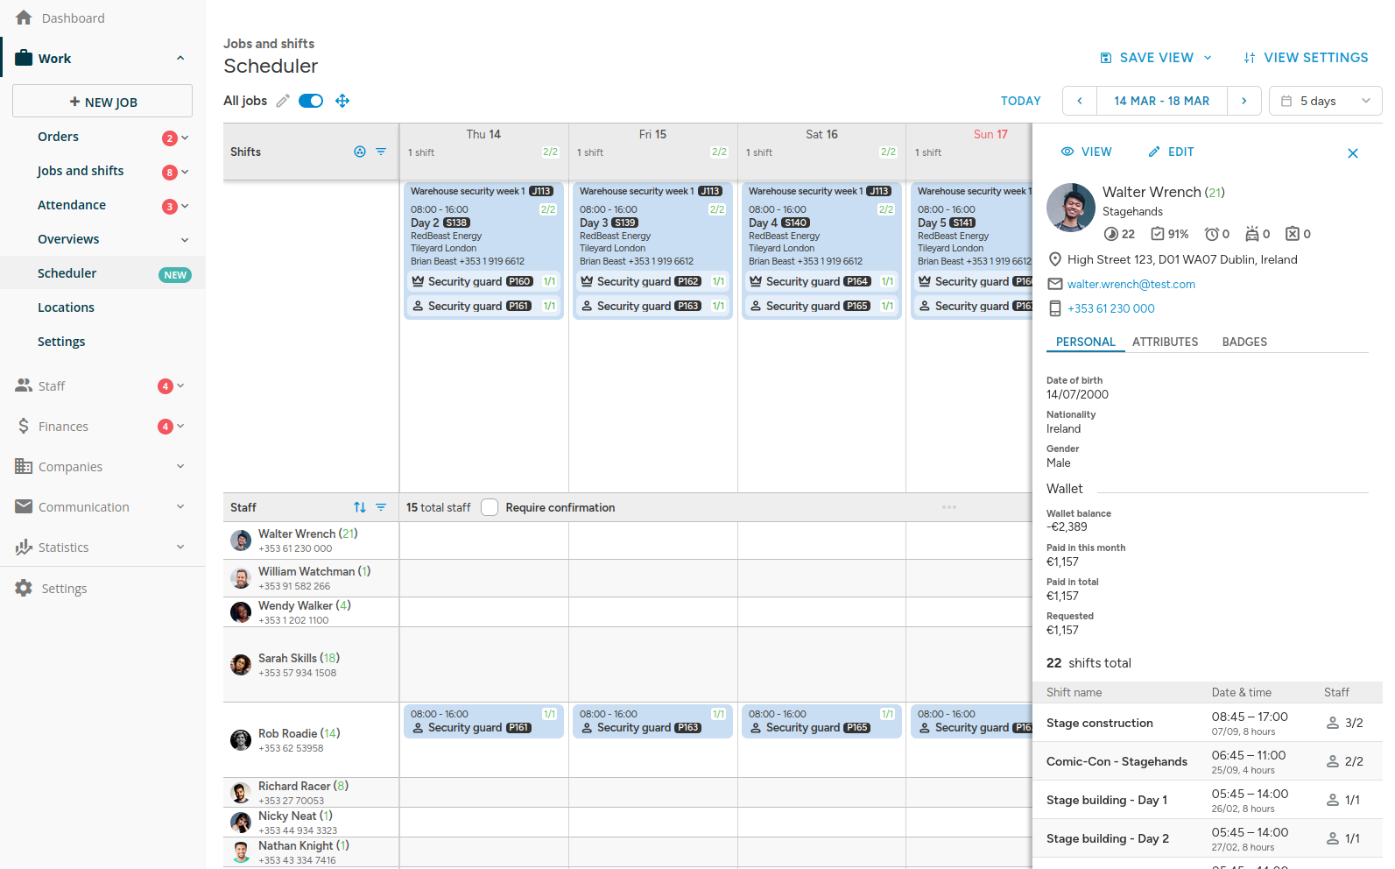The image size is (1395, 869).
Task: Click the email envelope icon in profile
Action: pyautogui.click(x=1055, y=284)
